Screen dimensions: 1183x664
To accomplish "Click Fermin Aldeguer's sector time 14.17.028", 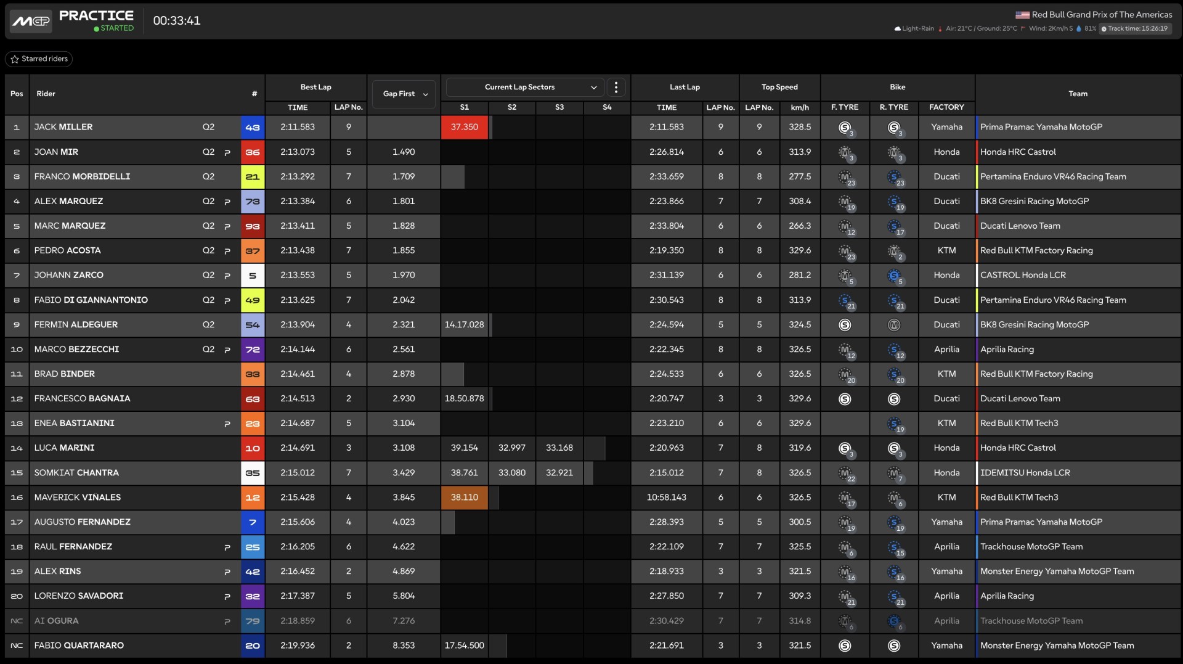I will tap(465, 324).
